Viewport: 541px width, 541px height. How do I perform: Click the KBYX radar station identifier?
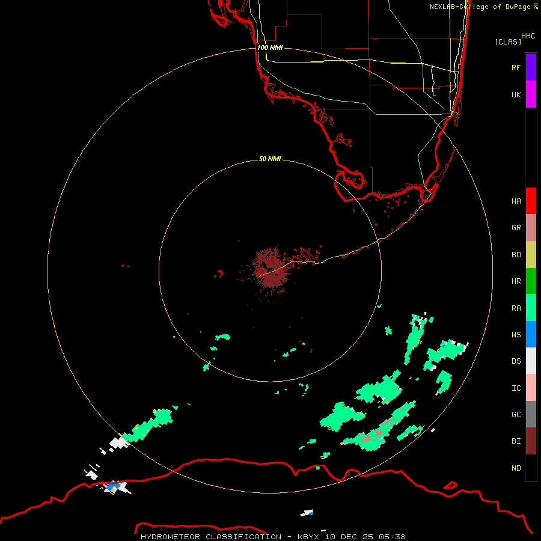tap(308, 537)
